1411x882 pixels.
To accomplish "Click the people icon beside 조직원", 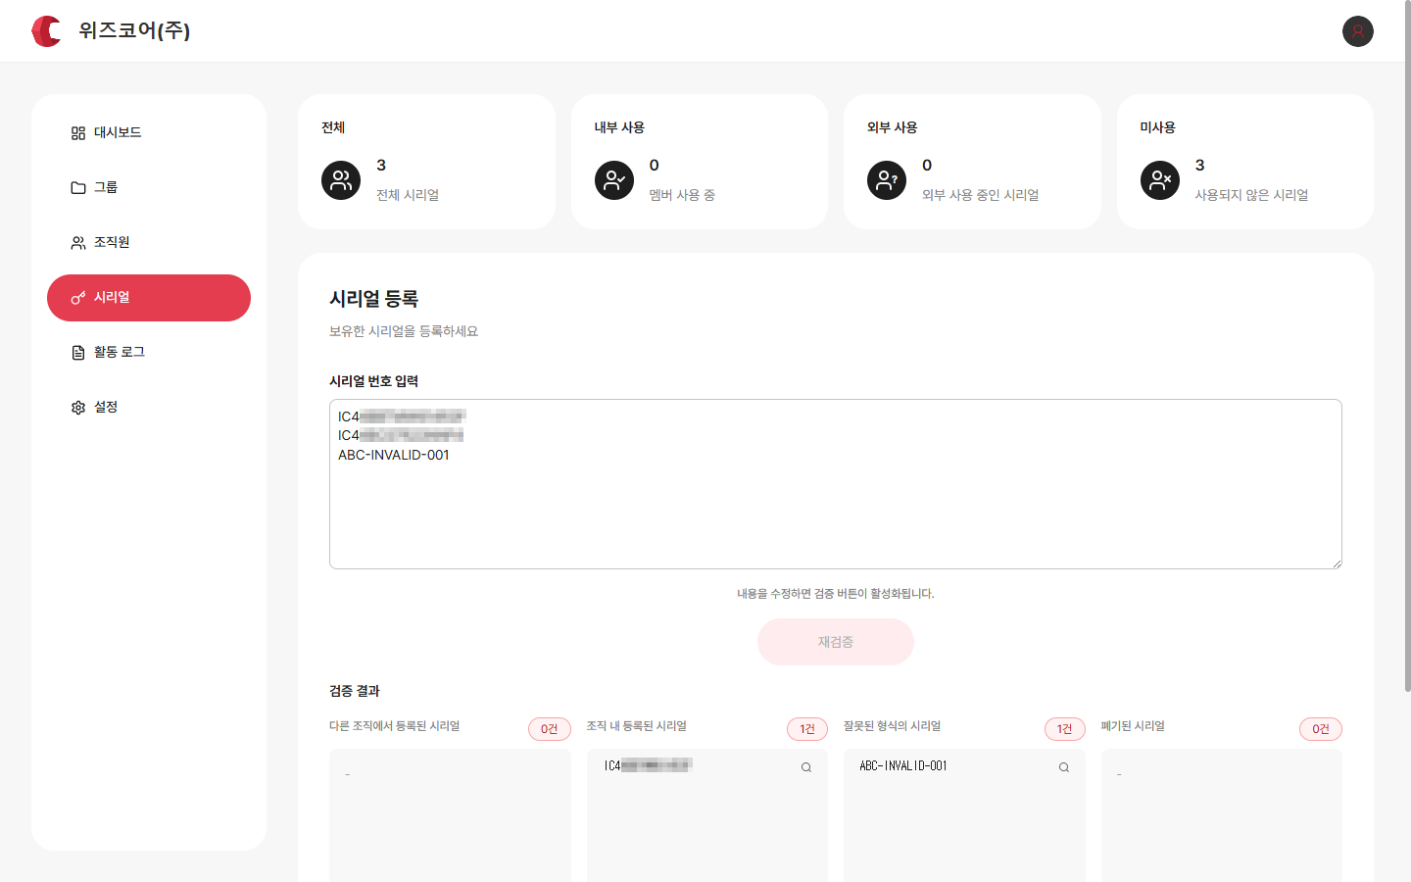I will pyautogui.click(x=78, y=243).
